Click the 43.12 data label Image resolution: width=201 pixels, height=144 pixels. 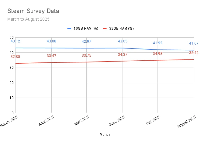(x=15, y=41)
